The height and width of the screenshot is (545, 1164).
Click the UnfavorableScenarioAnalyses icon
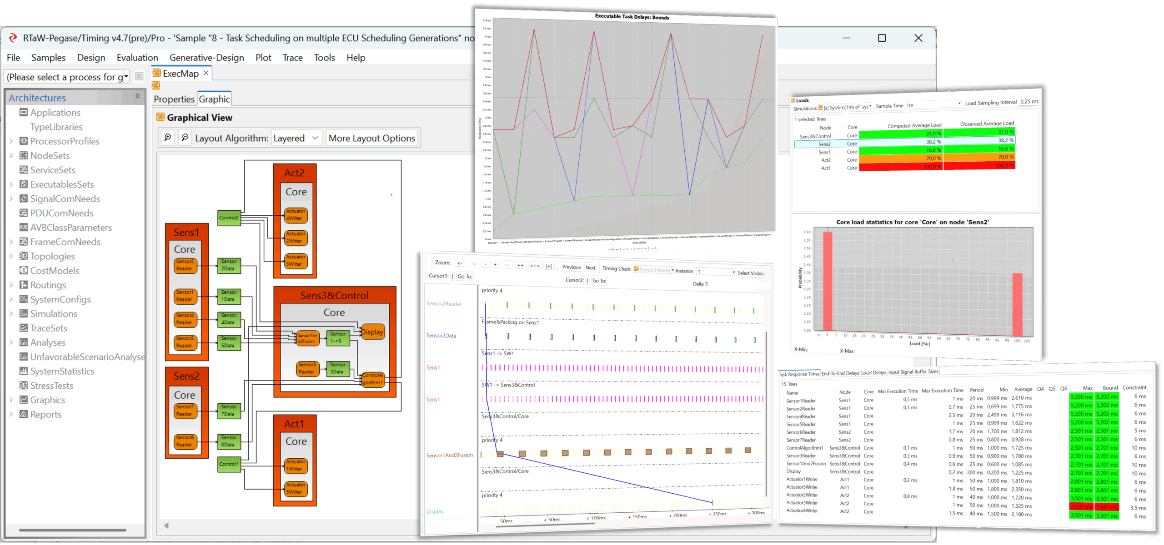(24, 357)
